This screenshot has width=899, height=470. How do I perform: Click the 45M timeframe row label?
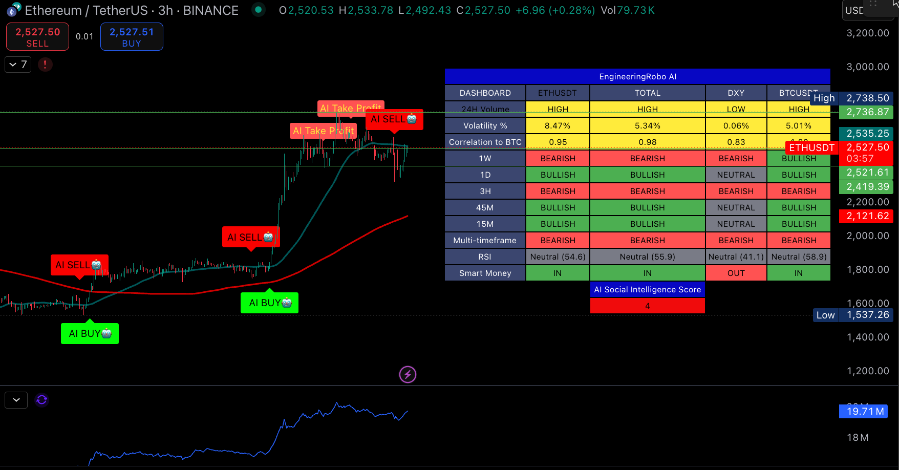(x=485, y=207)
